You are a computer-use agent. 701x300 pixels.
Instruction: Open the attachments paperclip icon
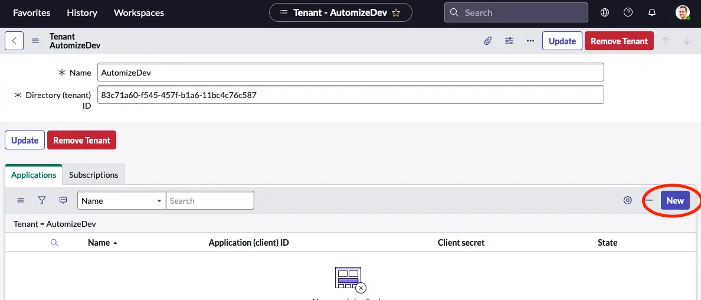488,41
